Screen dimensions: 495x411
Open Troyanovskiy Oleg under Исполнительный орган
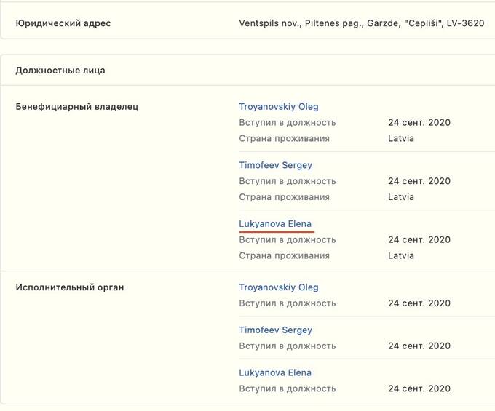(x=278, y=287)
